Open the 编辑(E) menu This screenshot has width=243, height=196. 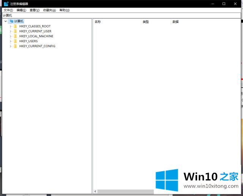(x=21, y=10)
